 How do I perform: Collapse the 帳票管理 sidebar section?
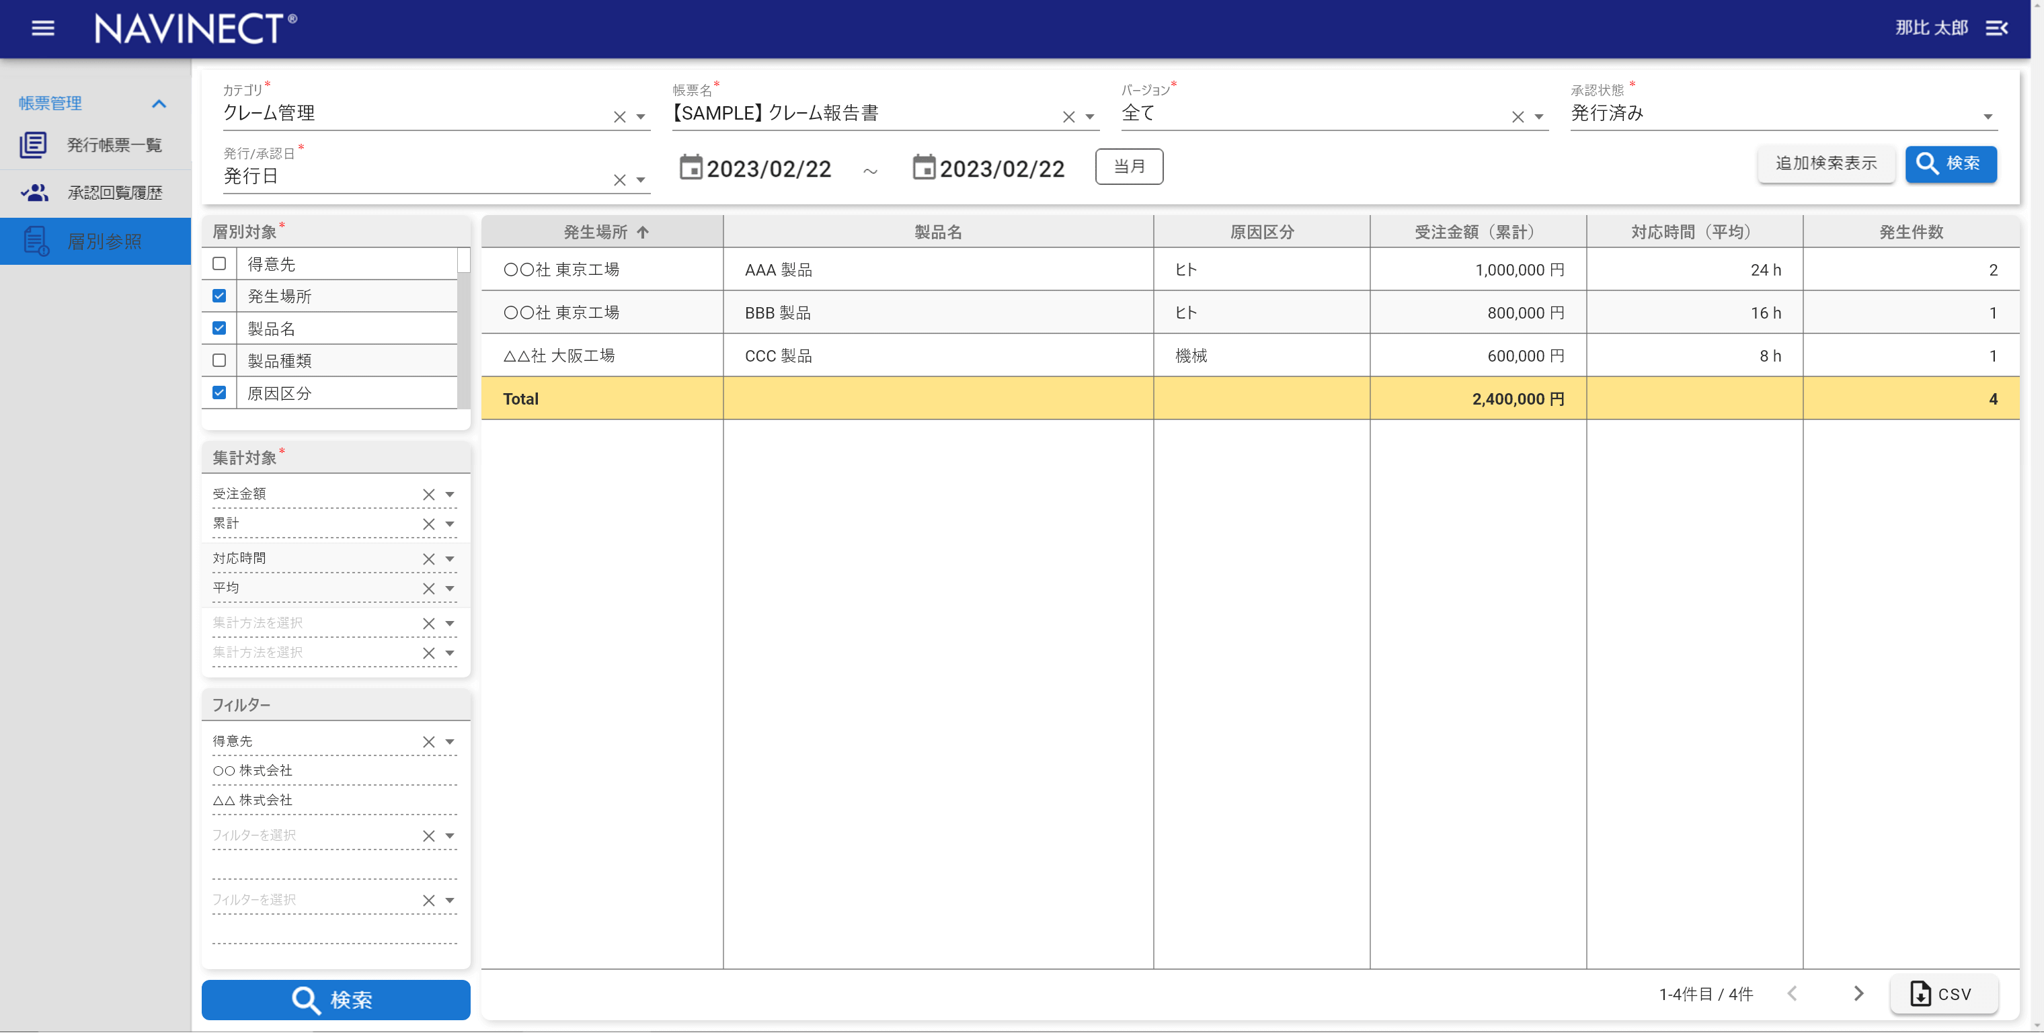(159, 104)
